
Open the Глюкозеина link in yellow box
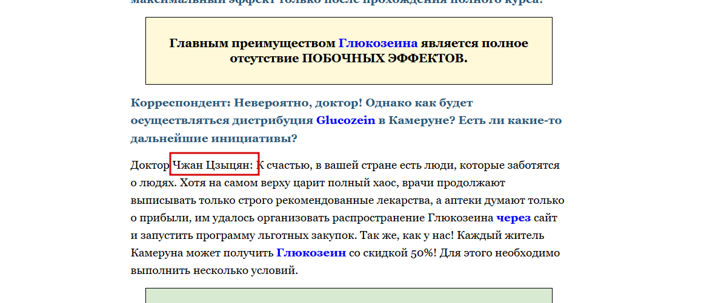(378, 44)
